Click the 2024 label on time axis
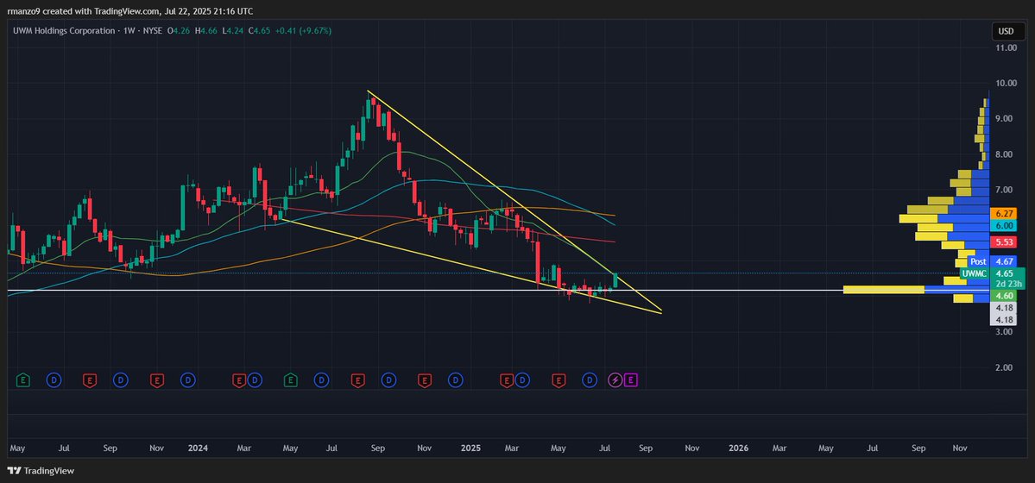The height and width of the screenshot is (483, 1035). [x=198, y=448]
